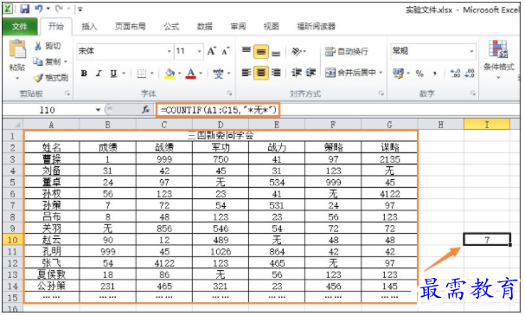The height and width of the screenshot is (316, 525).
Task: Open the fill color dropdown arrow
Action: [x=179, y=74]
